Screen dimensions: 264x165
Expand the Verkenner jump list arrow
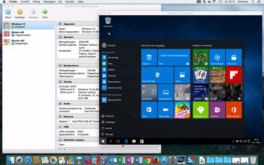tap(135, 116)
